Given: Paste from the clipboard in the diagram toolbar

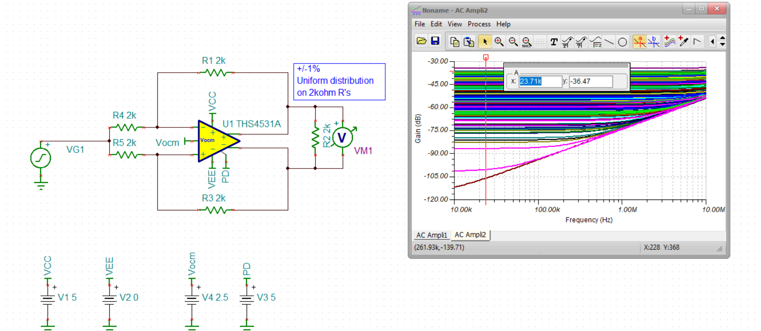Looking at the screenshot, I should pyautogui.click(x=469, y=42).
